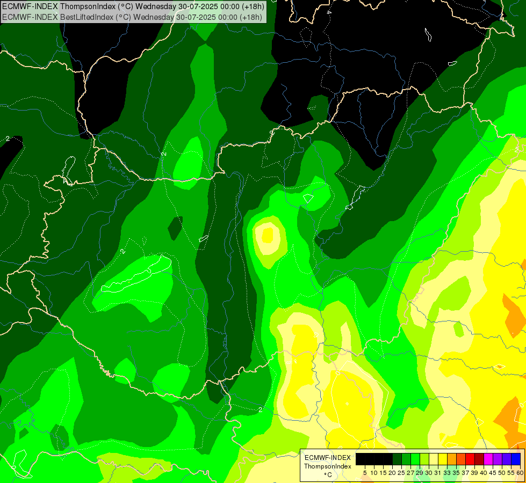The width and height of the screenshot is (526, 483).
Task: Click the bright green 27–29 legend swatch
Action: [415, 459]
